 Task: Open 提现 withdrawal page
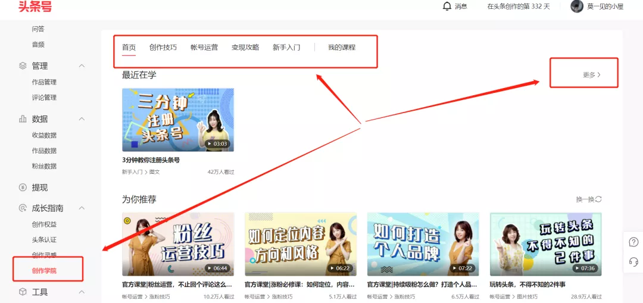40,188
